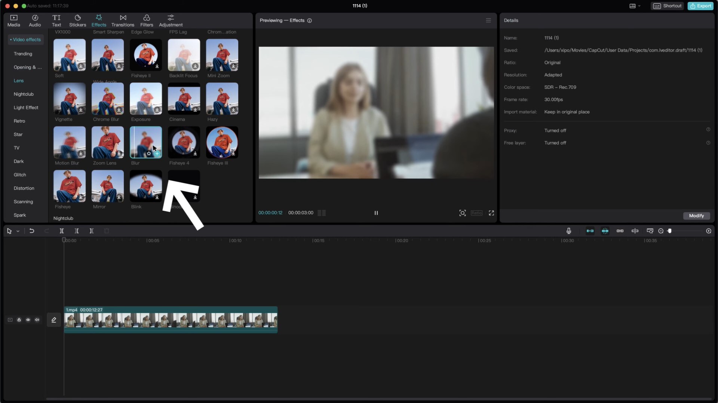This screenshot has height=403, width=718.
Task: Open the Media tab
Action: point(14,21)
